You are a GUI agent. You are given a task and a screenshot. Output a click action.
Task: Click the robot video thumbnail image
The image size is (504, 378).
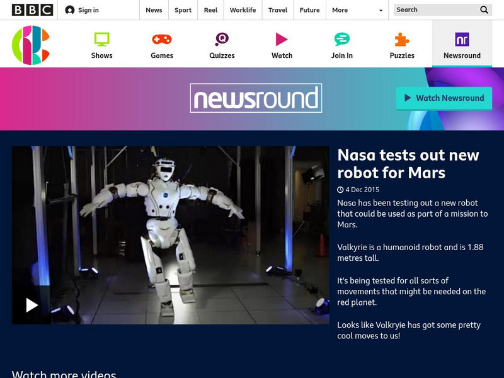170,235
